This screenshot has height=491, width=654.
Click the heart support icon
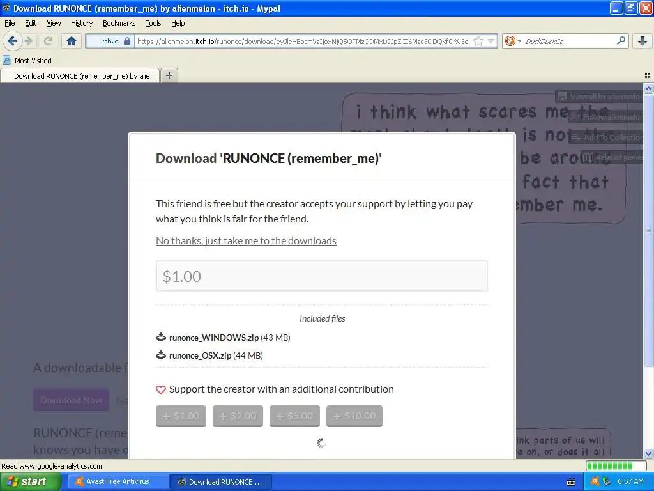pyautogui.click(x=160, y=389)
